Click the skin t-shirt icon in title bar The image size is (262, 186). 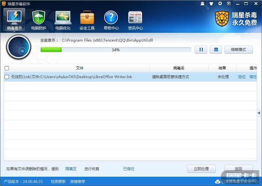coord(211,3)
